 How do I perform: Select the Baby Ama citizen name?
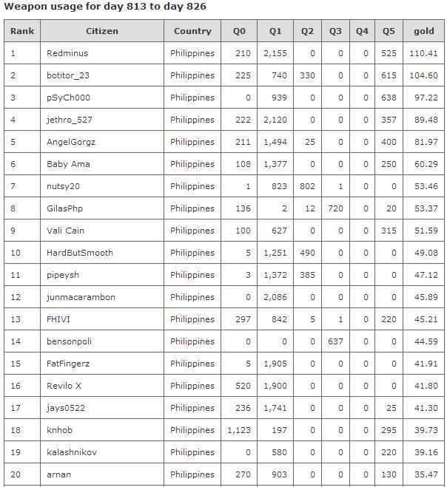click(68, 164)
